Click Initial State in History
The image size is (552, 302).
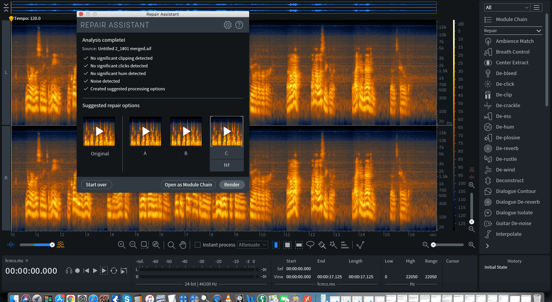pyautogui.click(x=496, y=267)
